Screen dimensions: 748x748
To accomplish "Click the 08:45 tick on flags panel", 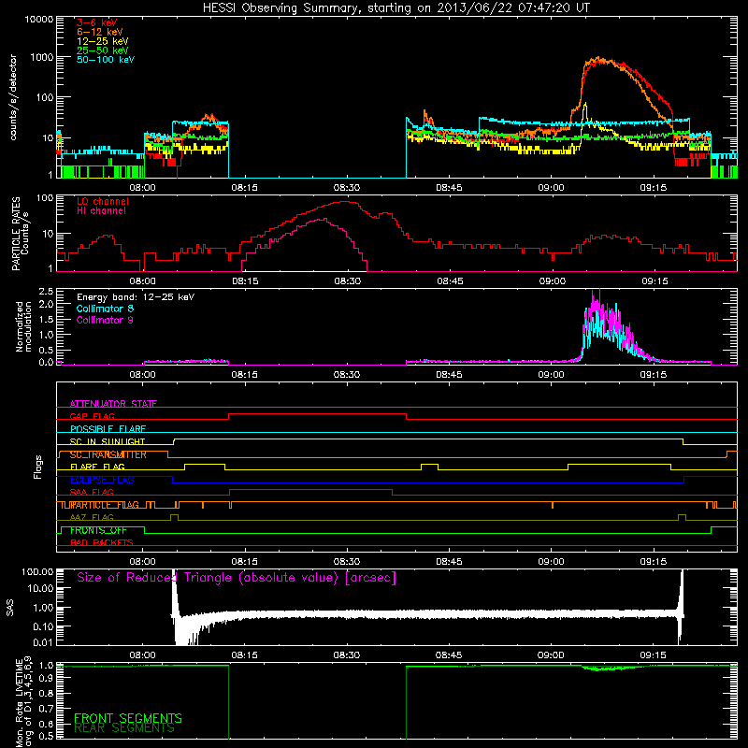I will point(449,562).
